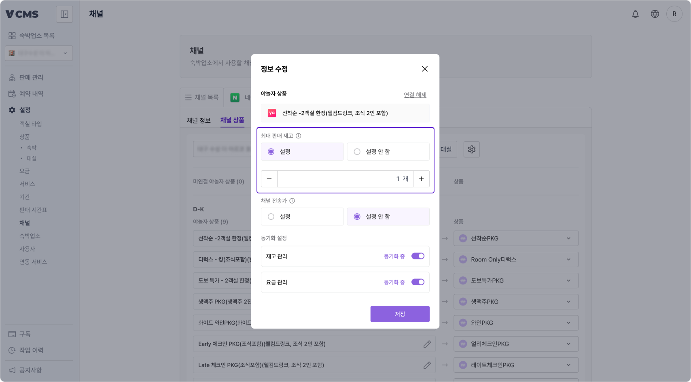Turn off the 요금 관리 sync toggle
This screenshot has height=382, width=691.
pyautogui.click(x=418, y=282)
